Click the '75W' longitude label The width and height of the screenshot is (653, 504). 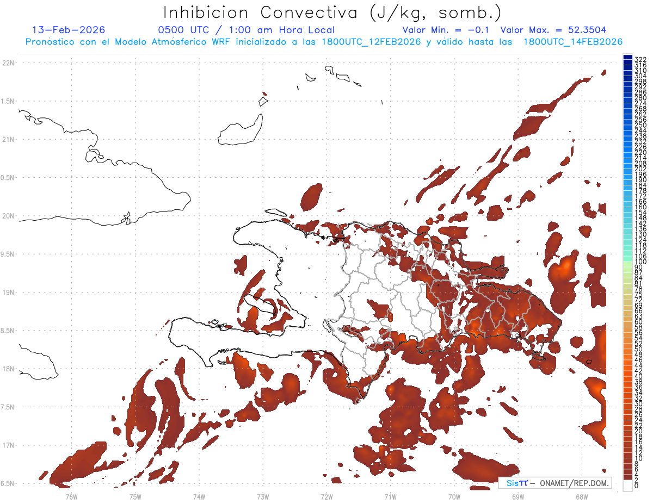(x=135, y=496)
